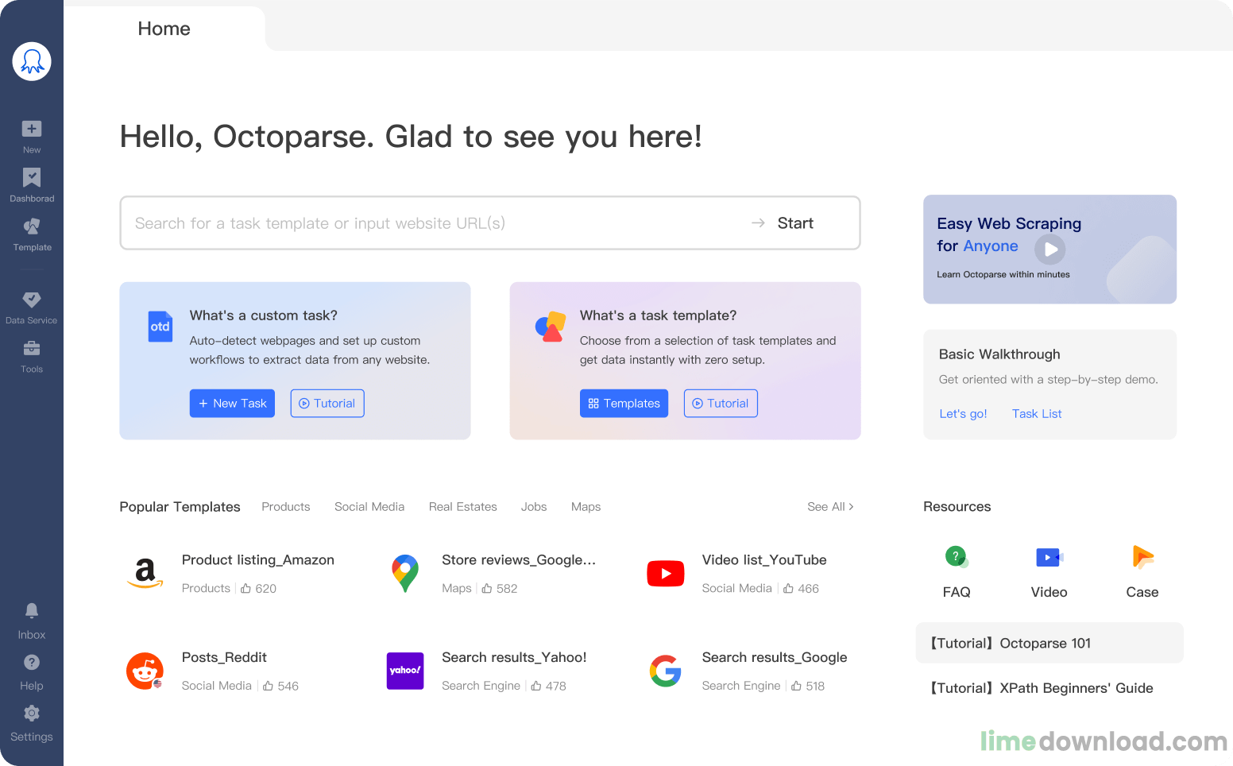Select the Real Estates templates tab

(462, 507)
